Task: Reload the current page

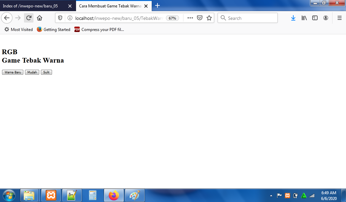Action: point(29,18)
